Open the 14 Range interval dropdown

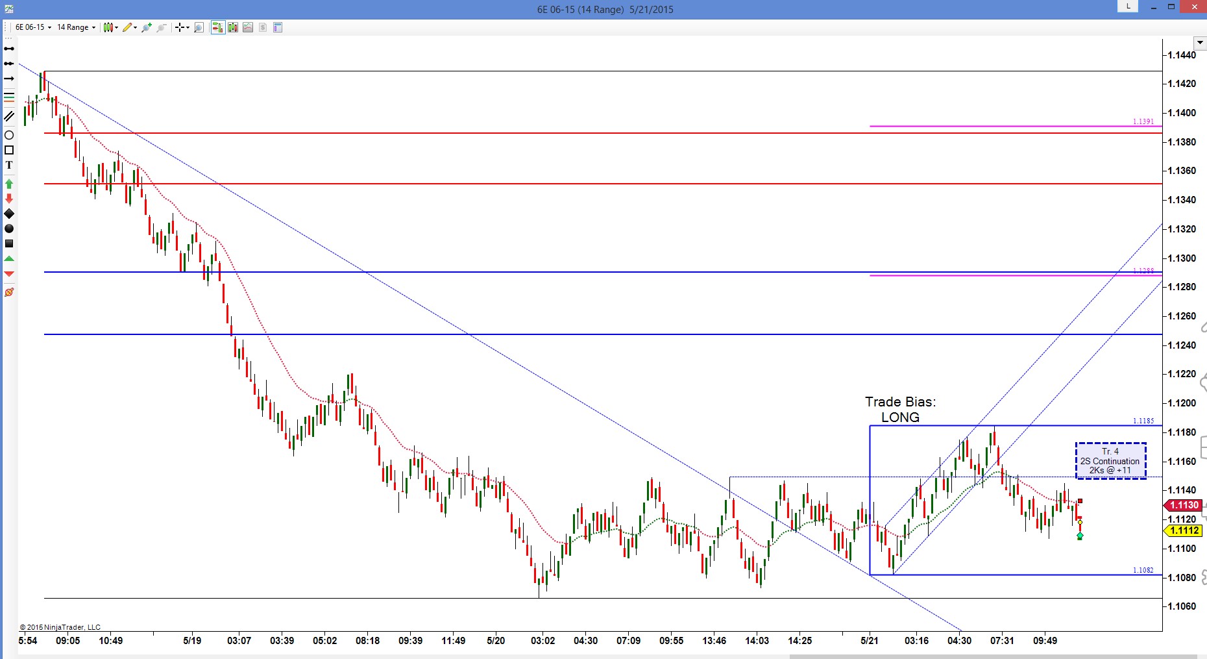point(76,27)
